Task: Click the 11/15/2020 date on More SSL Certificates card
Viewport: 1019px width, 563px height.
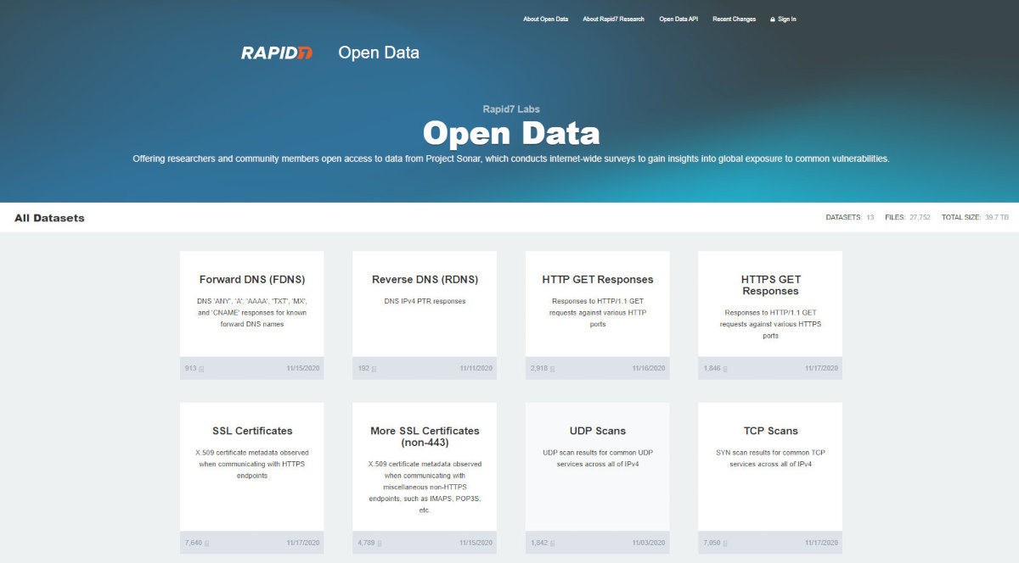Action: coord(476,543)
